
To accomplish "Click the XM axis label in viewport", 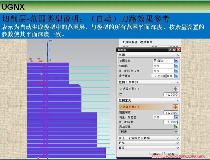I will [x=30, y=59].
